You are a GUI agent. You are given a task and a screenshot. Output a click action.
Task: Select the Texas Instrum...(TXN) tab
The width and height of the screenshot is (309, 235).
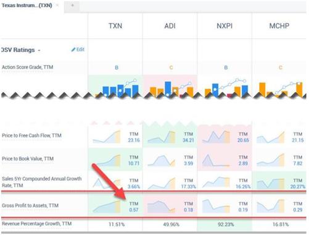[x=27, y=6]
